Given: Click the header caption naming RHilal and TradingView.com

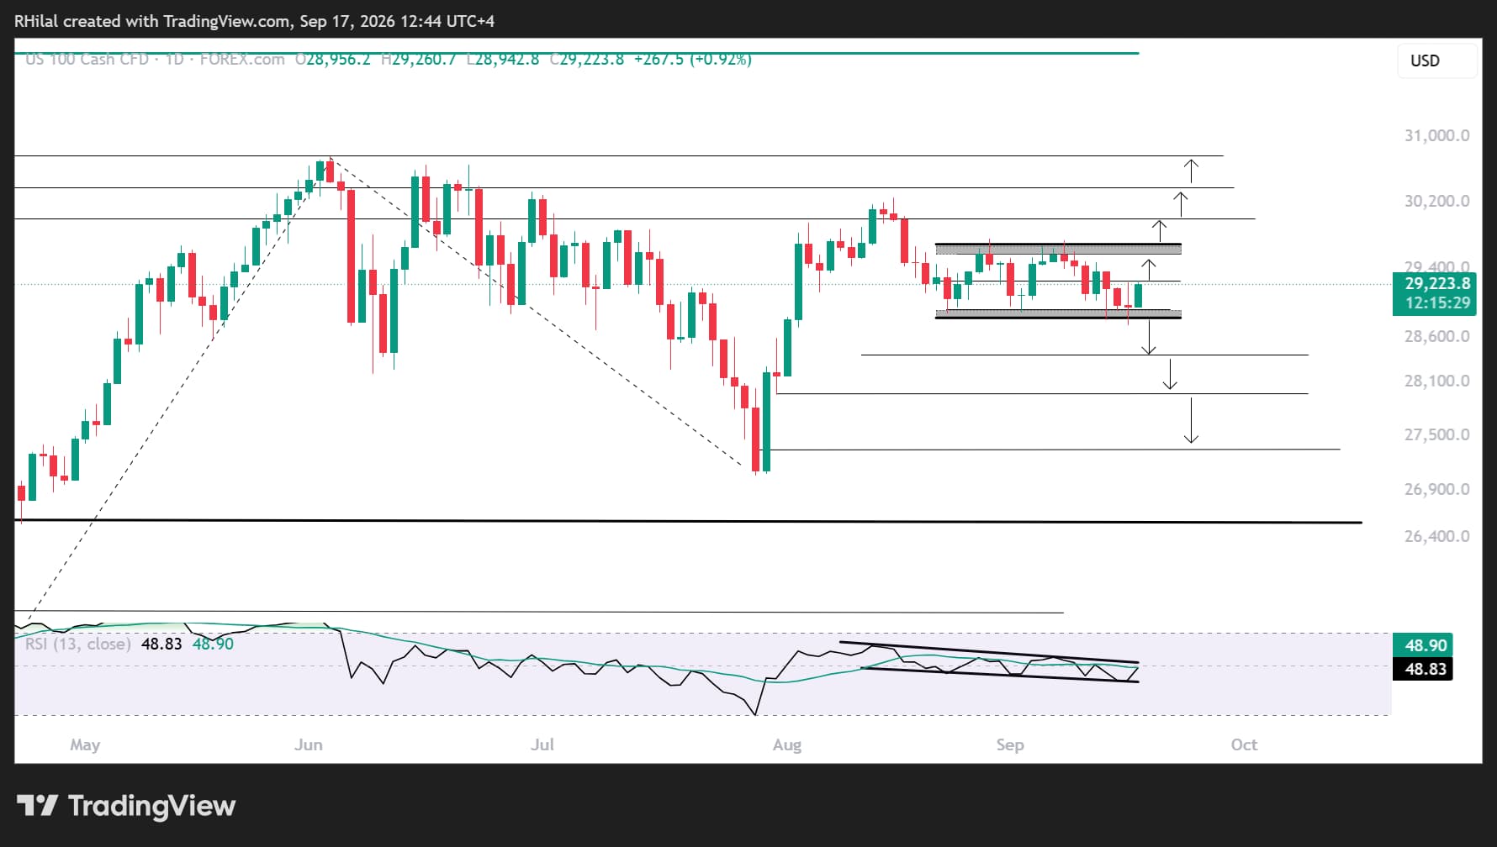Looking at the screenshot, I should point(254,21).
